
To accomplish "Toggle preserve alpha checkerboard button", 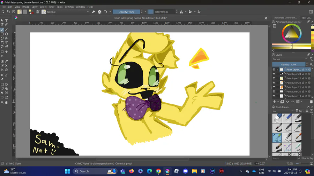I will (x=99, y=12).
